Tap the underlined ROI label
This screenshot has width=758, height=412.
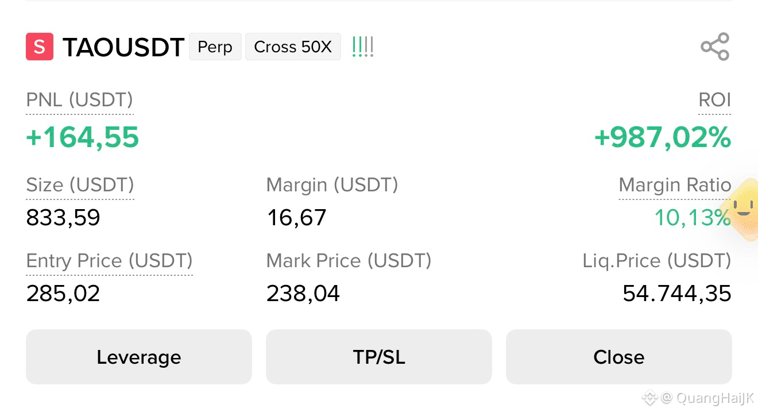pos(714,100)
